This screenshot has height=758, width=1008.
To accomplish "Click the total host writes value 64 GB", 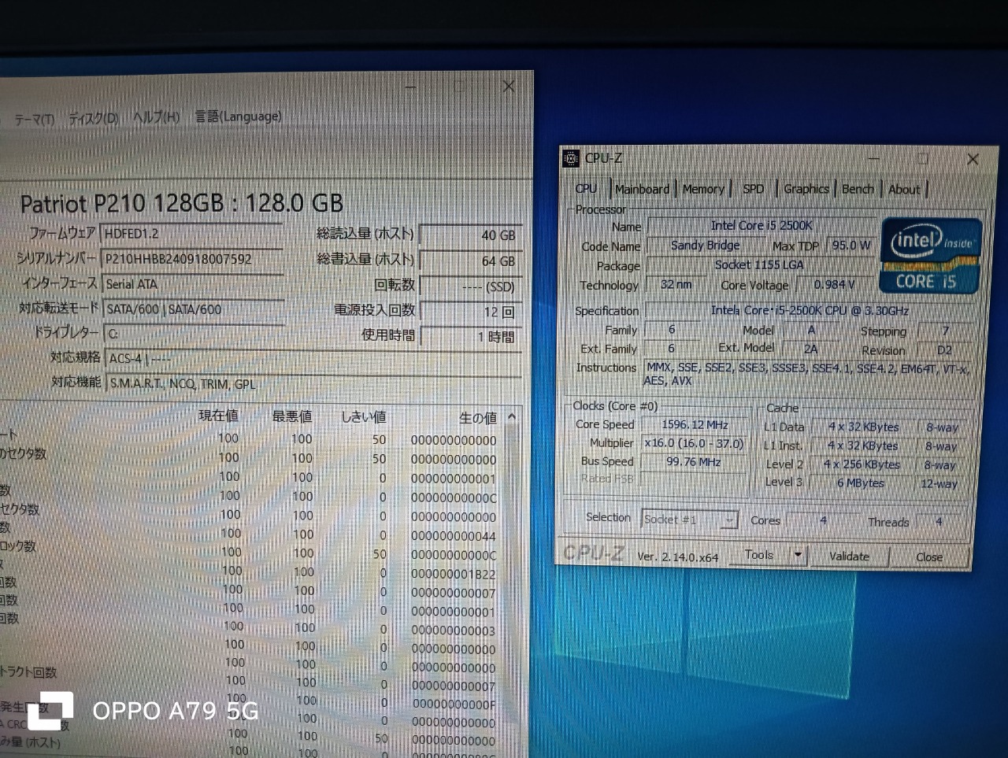I will tap(471, 261).
